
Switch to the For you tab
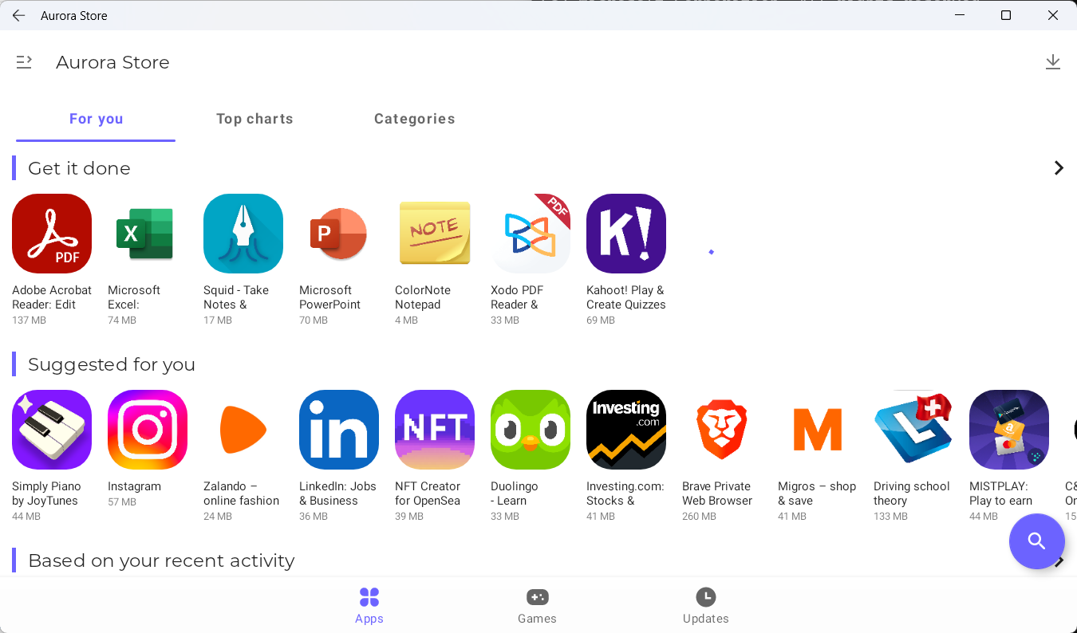pyautogui.click(x=96, y=119)
